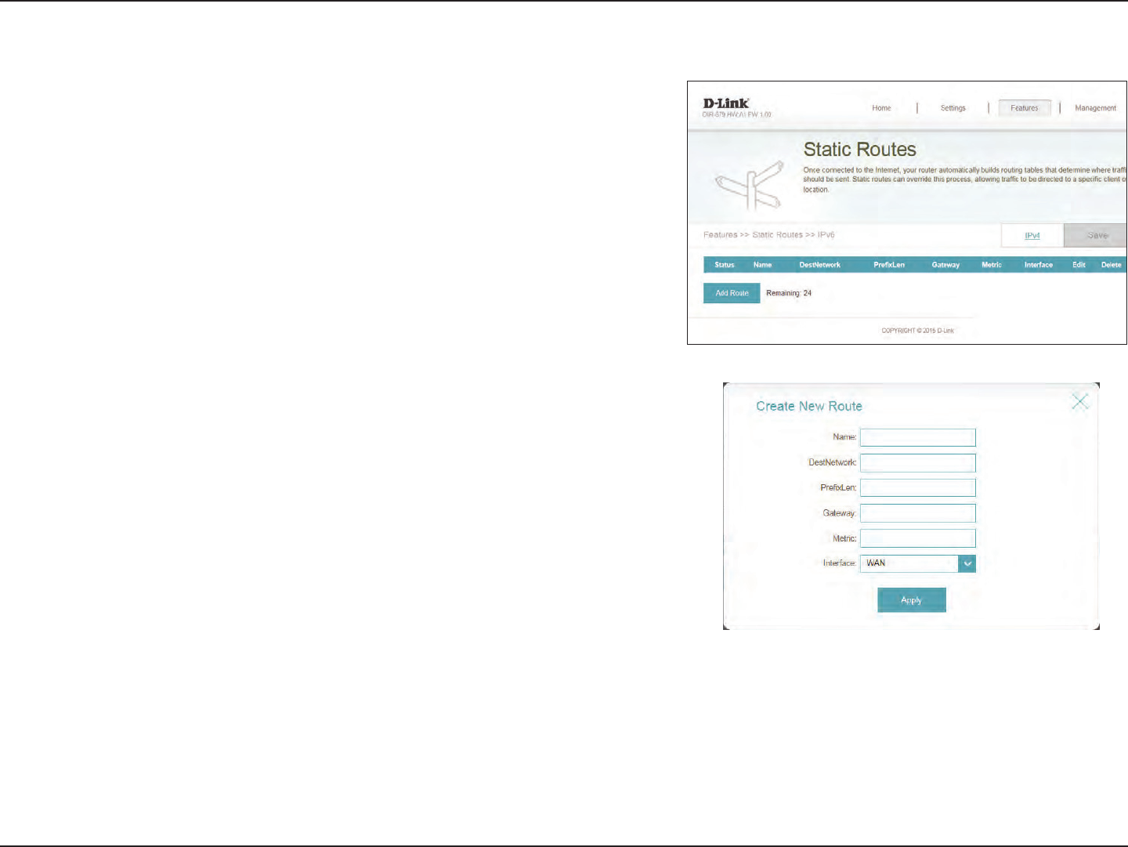The image size is (1128, 847).
Task: Click the 'Remaining: 24' text
Action: tap(789, 293)
